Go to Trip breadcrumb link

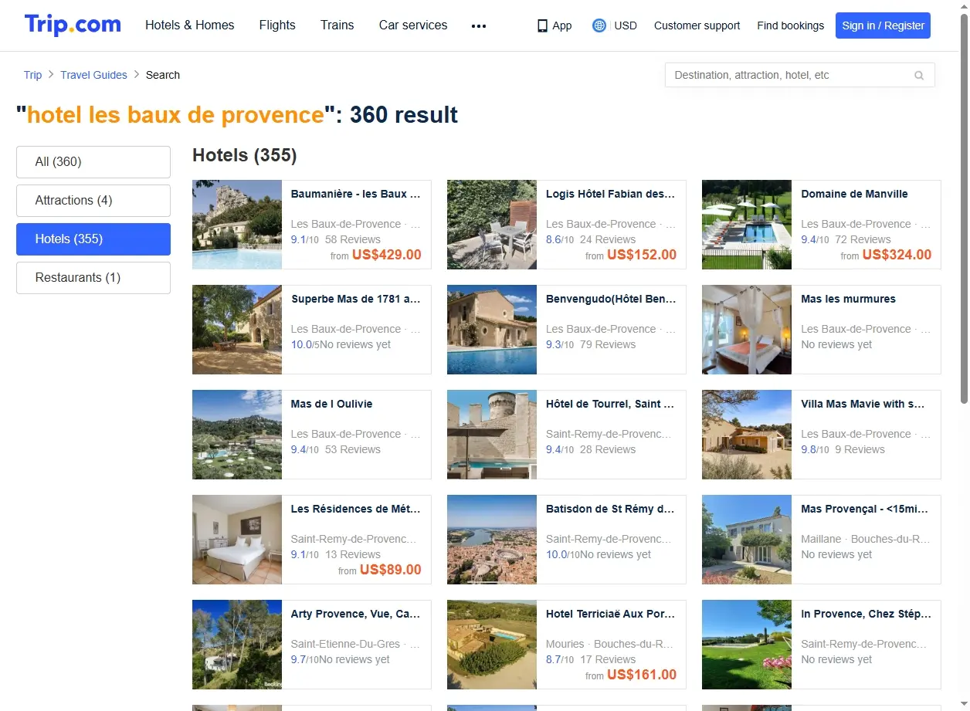coord(32,75)
